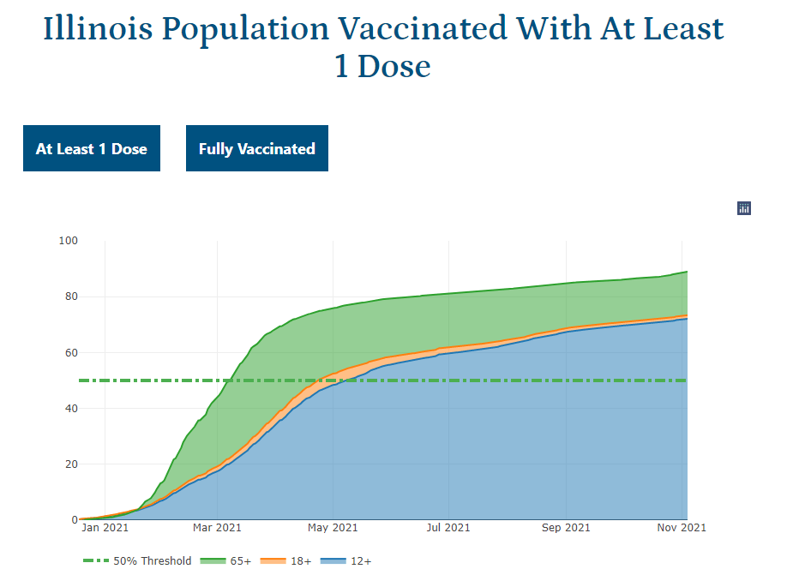
Task: Select the At Least 1 Dose button
Action: coord(92,148)
